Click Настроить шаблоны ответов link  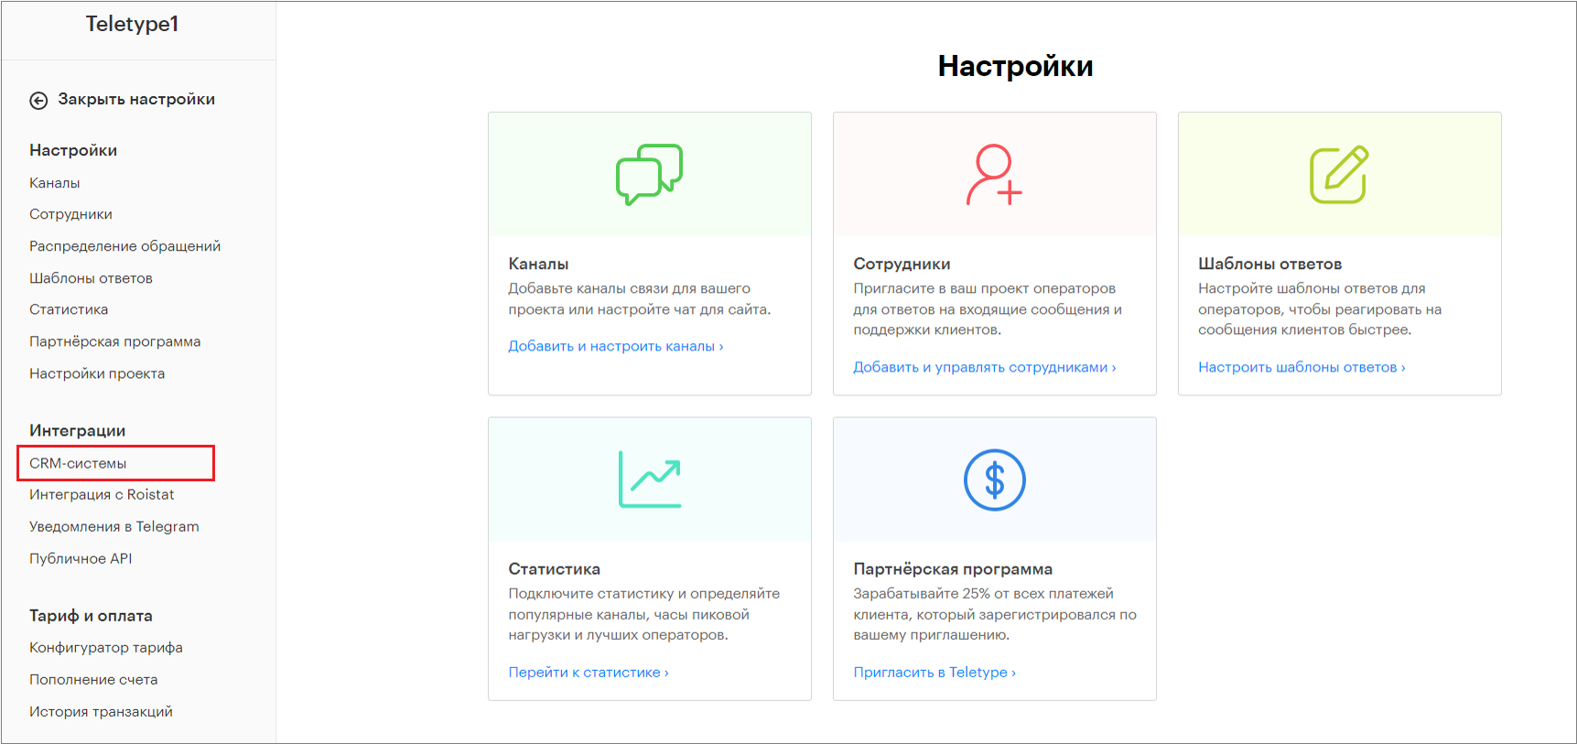[1301, 367]
